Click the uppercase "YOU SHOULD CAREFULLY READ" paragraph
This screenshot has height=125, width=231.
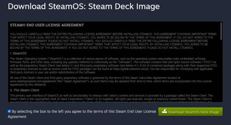[x=113, y=41]
